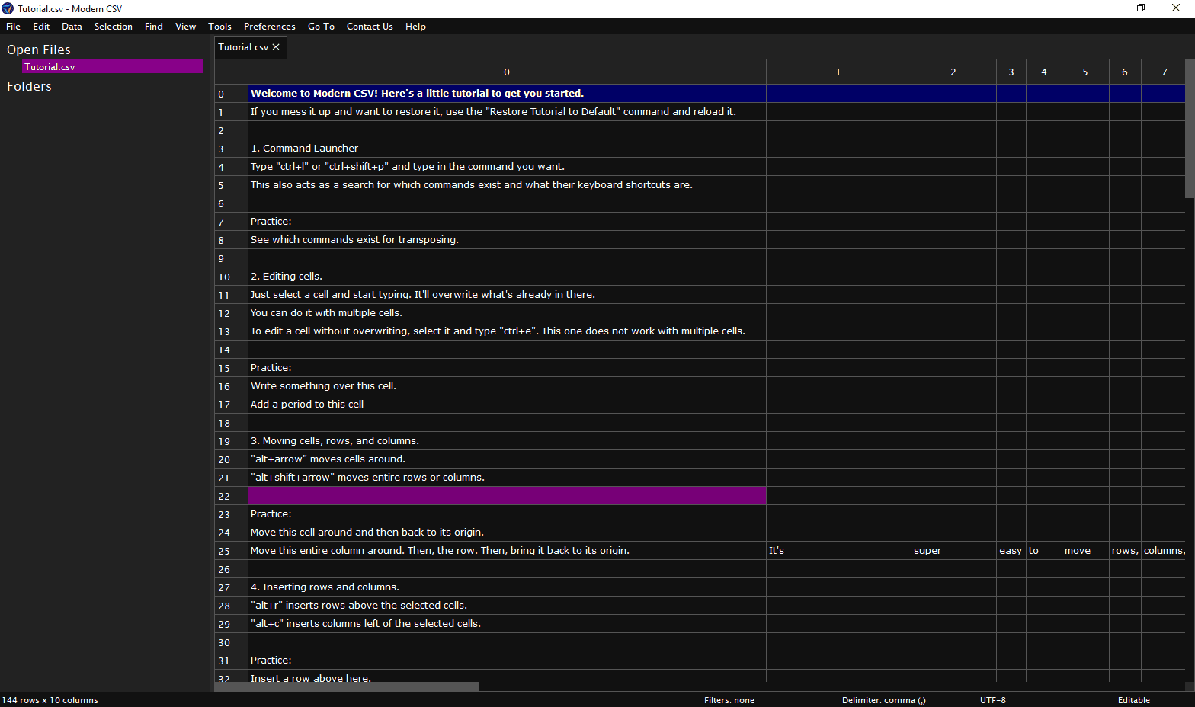Click the horizontal scrollbar thumb
The image size is (1195, 707).
click(x=347, y=686)
